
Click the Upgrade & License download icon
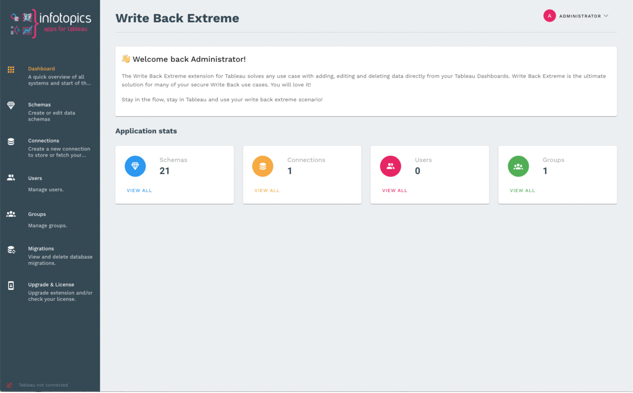(x=11, y=285)
